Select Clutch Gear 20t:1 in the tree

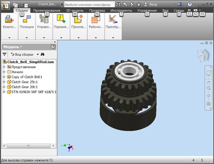pyautogui.click(x=25, y=87)
